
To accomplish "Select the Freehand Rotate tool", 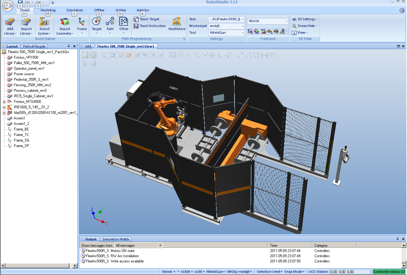I will pyautogui.click(x=256, y=31).
